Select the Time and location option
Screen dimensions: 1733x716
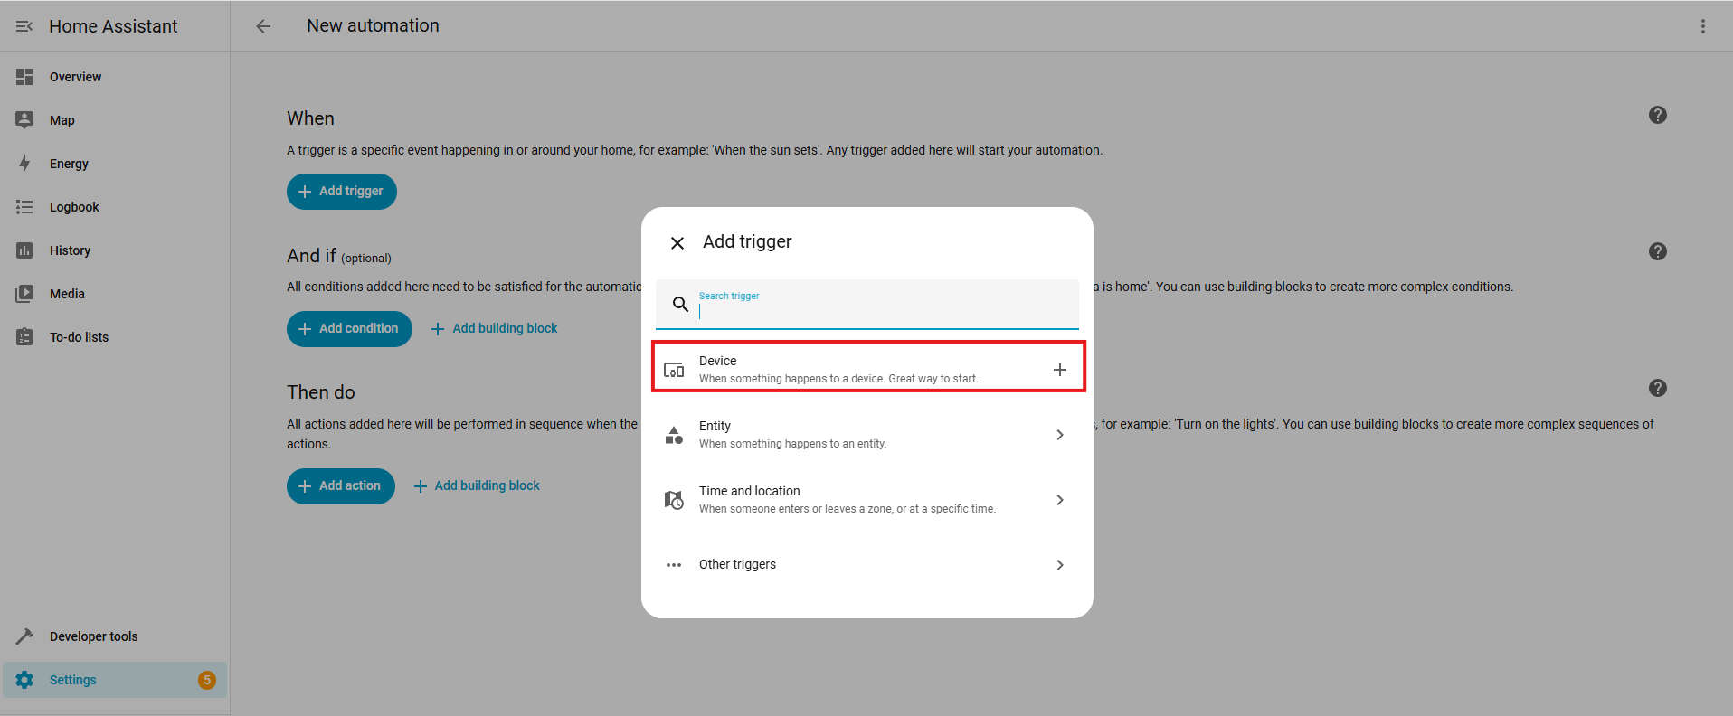(867, 500)
